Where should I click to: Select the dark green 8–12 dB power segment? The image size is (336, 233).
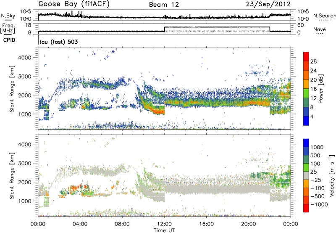(x=306, y=102)
